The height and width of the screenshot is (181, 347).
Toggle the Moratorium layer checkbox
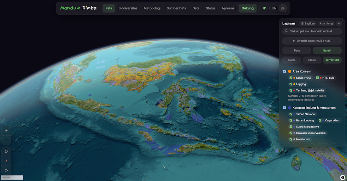(x=291, y=139)
